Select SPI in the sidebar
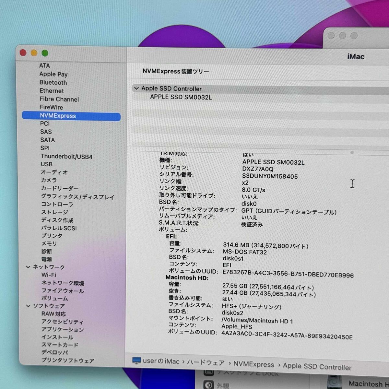The image size is (389, 389). [45, 148]
